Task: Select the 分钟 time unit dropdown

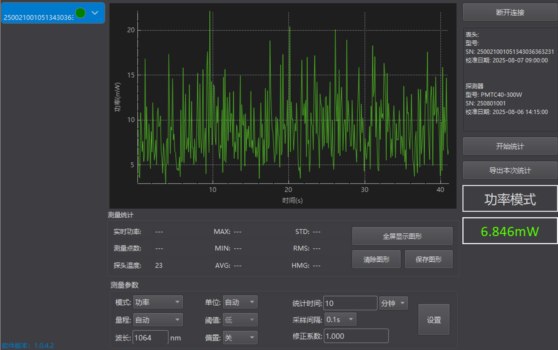Action: (393, 303)
